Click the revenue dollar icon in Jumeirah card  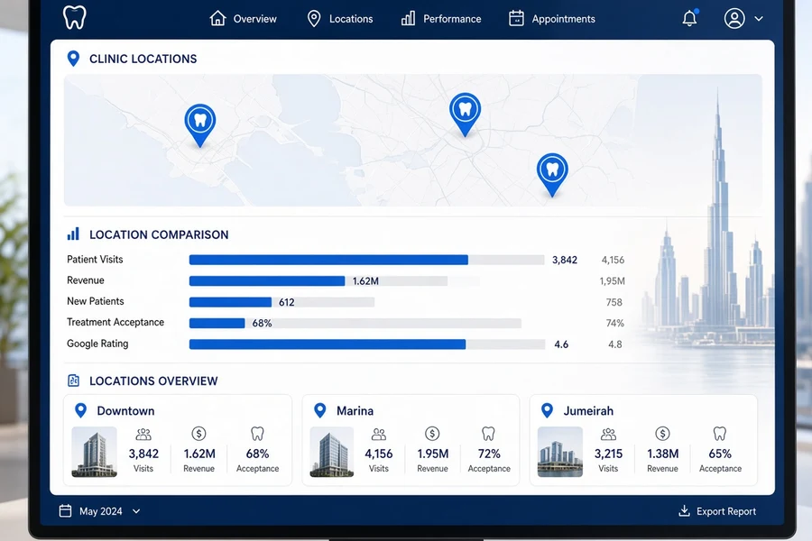pyautogui.click(x=662, y=434)
